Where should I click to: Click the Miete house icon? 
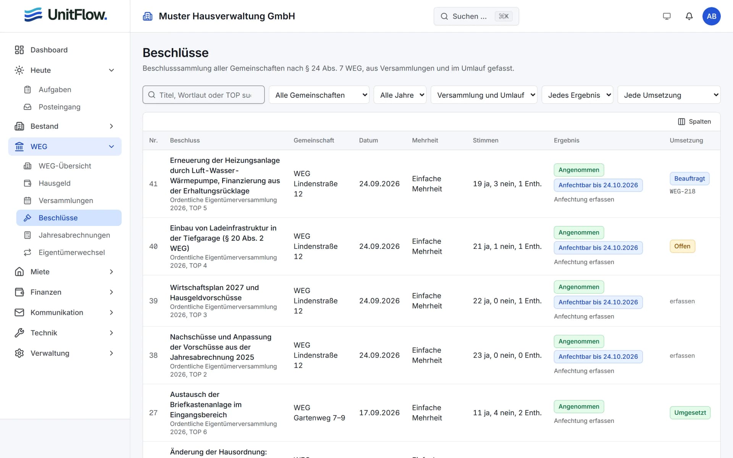(19, 272)
